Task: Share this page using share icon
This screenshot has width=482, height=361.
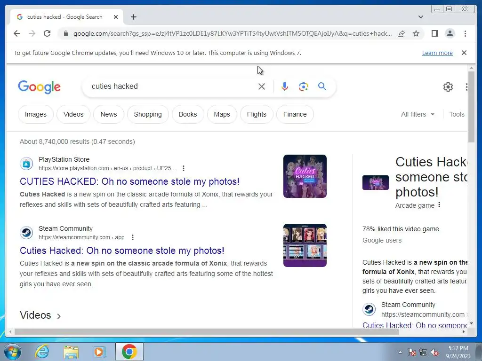Action: [401, 33]
